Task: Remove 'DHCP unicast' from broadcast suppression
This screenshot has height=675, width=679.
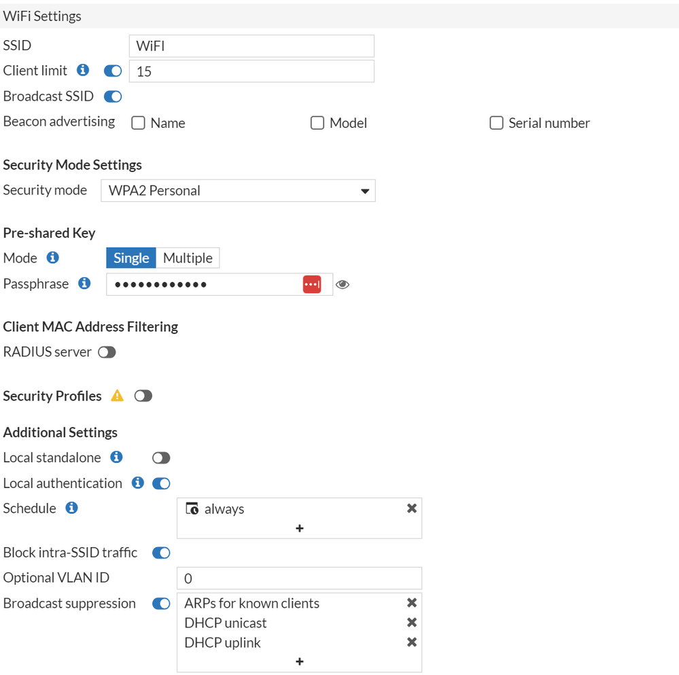Action: [411, 623]
